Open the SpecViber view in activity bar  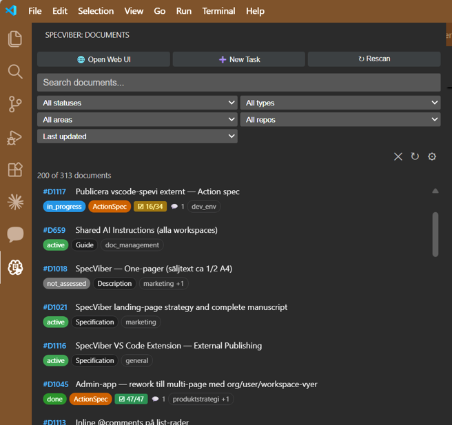15,267
